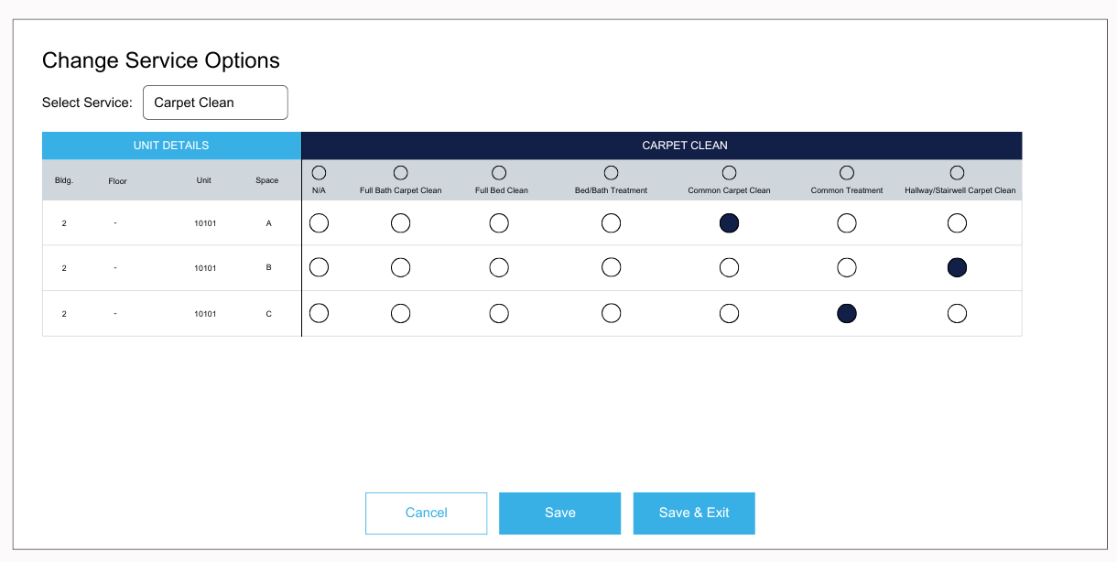Select the N/A column header radio

tap(319, 172)
